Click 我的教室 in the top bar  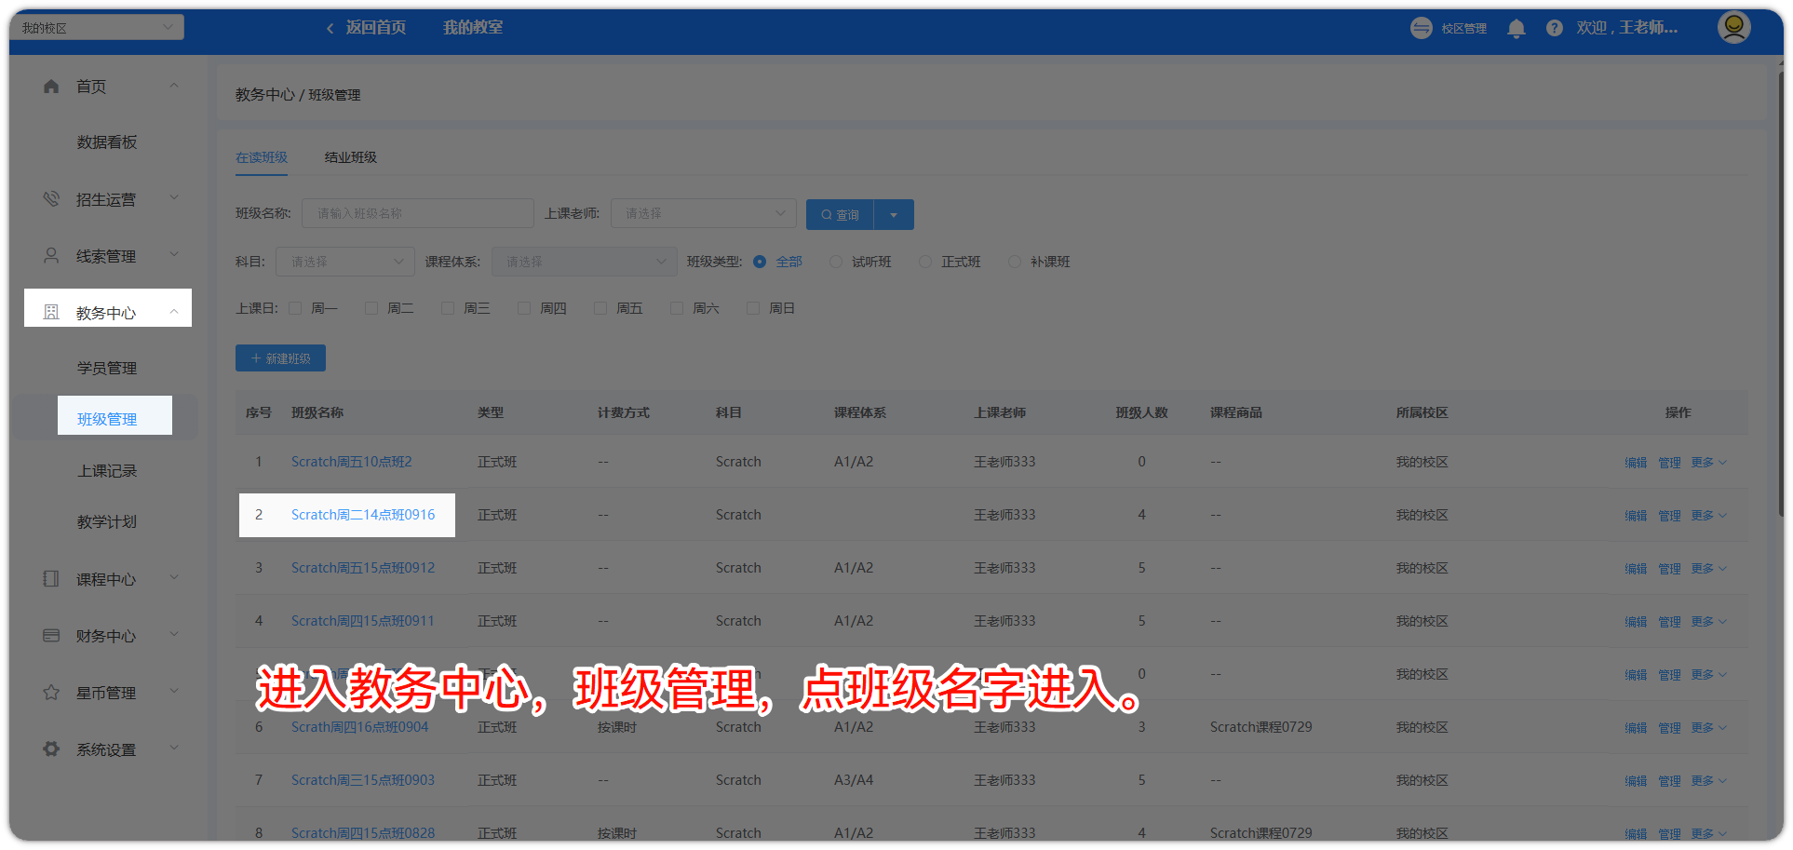point(473,28)
